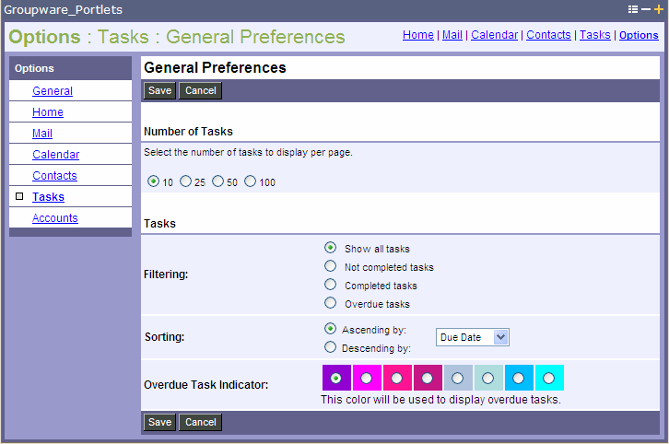Click the Overdue Task Indicator label
The image size is (669, 444).
point(206,385)
